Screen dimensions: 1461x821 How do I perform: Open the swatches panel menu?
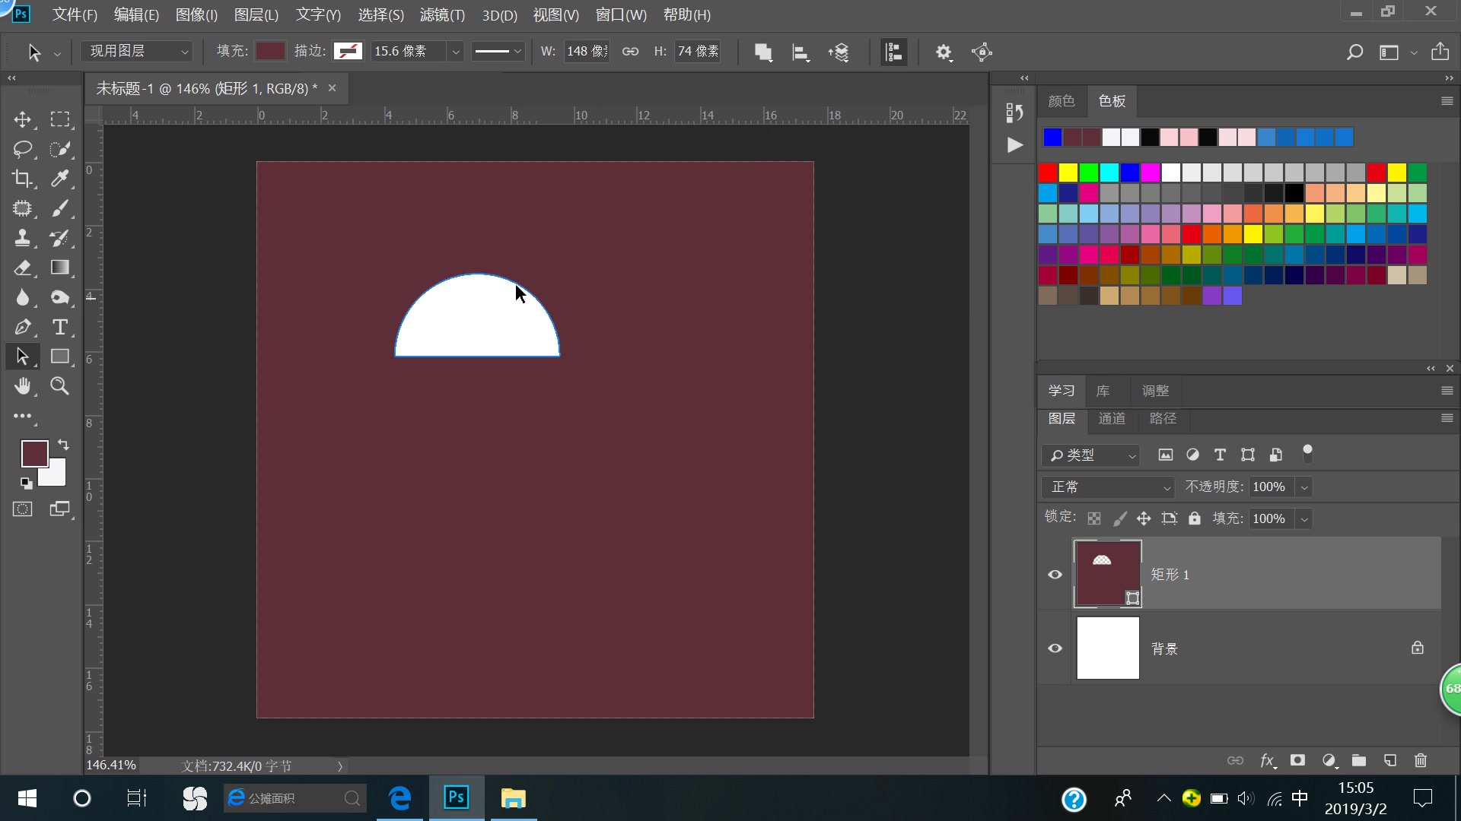[x=1447, y=101]
